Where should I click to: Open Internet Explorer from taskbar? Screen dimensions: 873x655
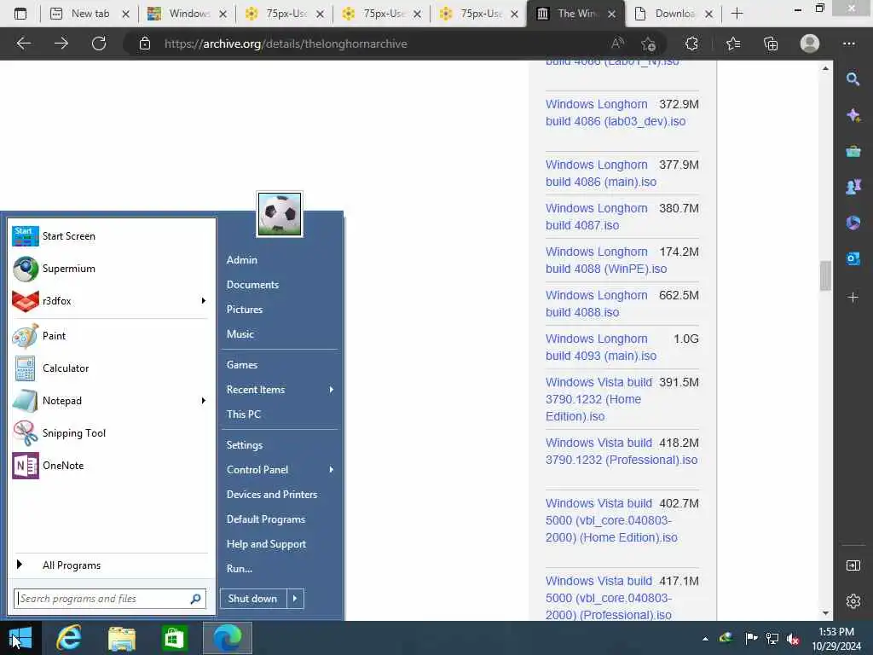click(69, 638)
